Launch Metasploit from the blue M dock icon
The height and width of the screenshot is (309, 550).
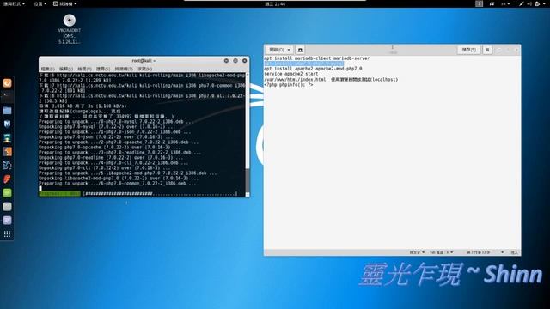click(7, 124)
